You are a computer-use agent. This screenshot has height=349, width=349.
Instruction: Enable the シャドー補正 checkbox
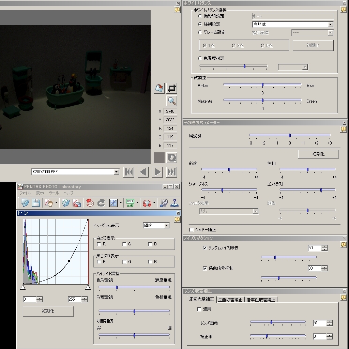coord(191,230)
